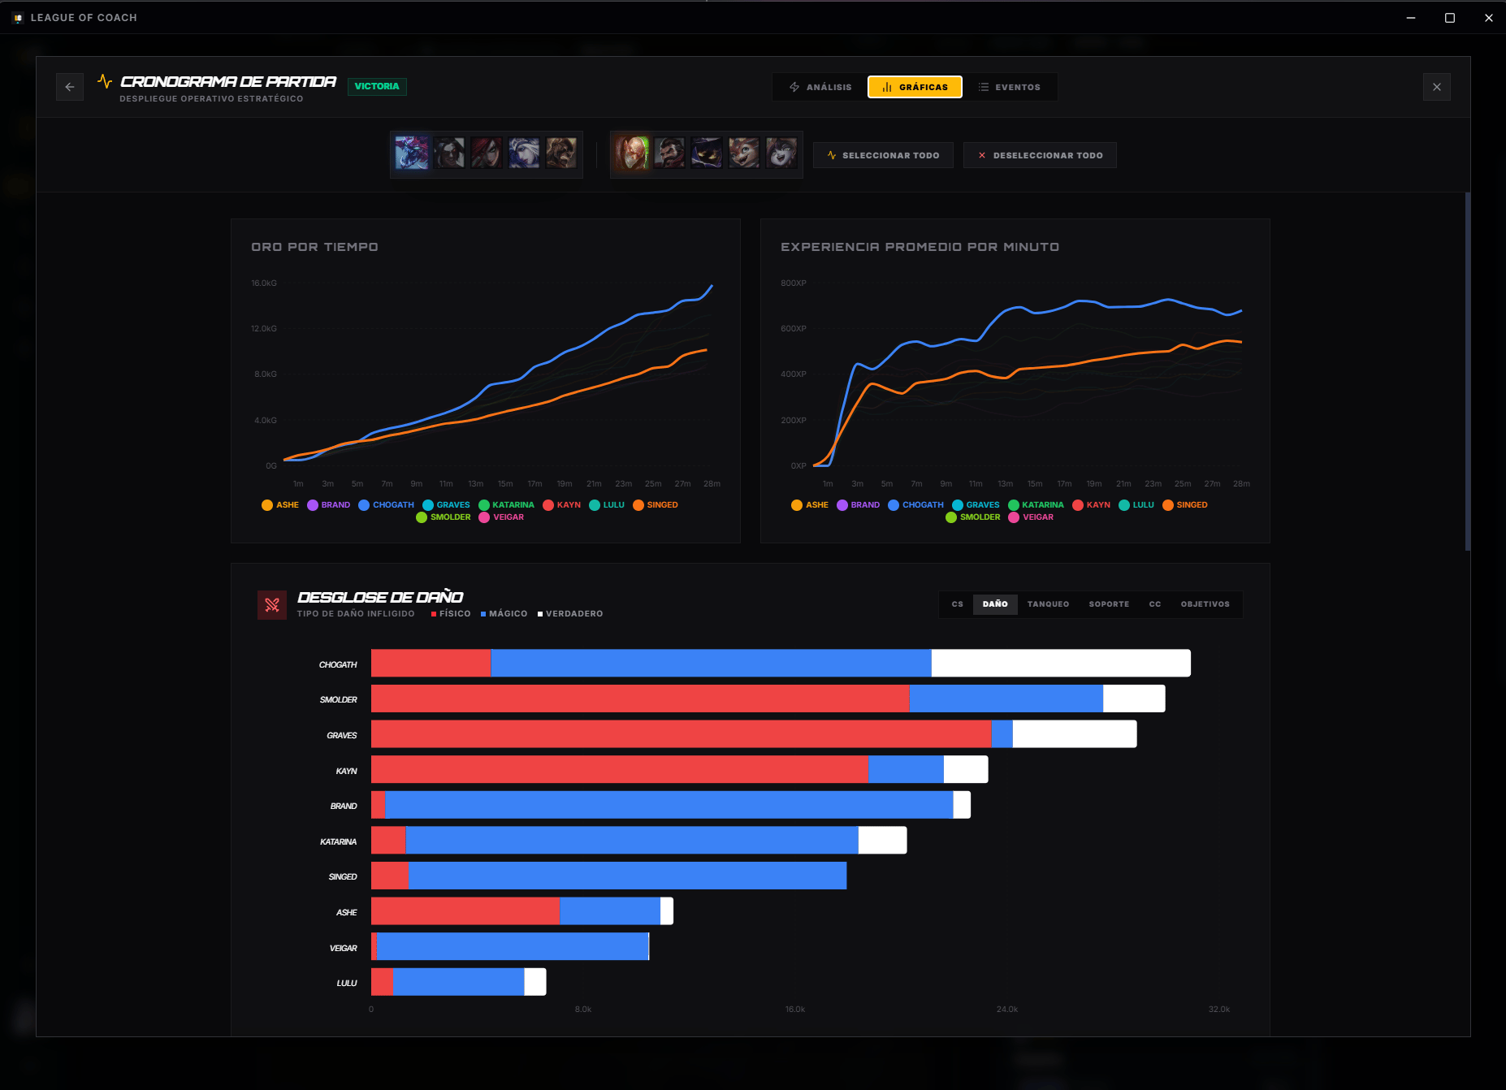Toggle Ashe in Experiencia Promedio legend

tap(810, 505)
